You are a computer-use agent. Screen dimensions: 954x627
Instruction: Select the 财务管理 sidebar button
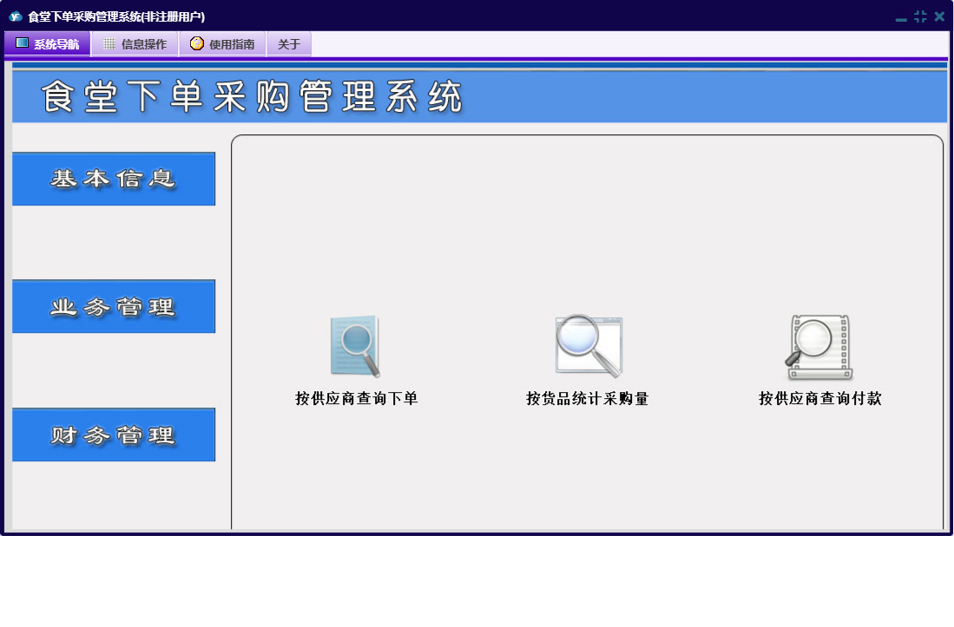[x=114, y=435]
